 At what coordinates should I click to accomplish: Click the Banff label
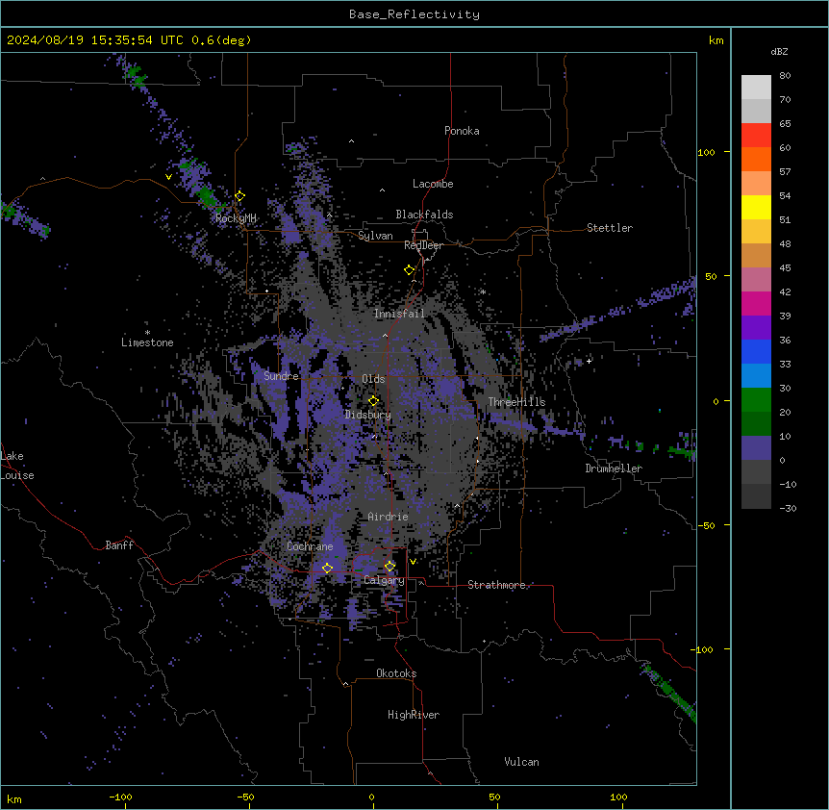coord(119,545)
